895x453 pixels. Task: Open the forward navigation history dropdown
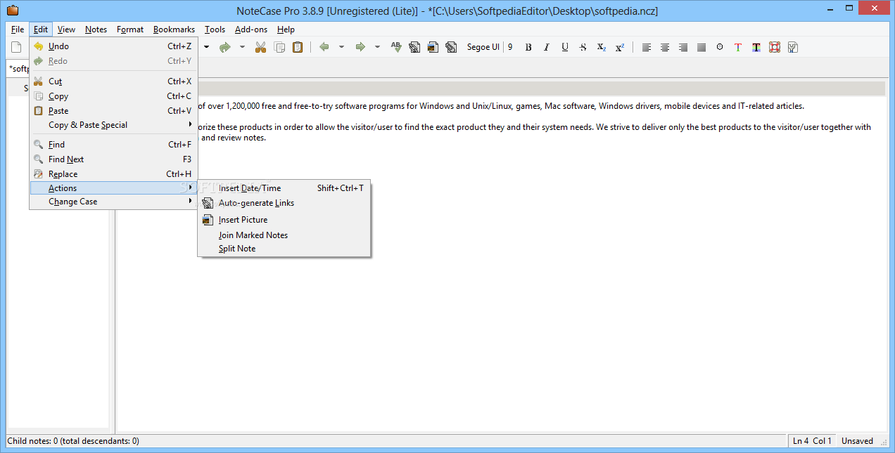[x=378, y=47]
